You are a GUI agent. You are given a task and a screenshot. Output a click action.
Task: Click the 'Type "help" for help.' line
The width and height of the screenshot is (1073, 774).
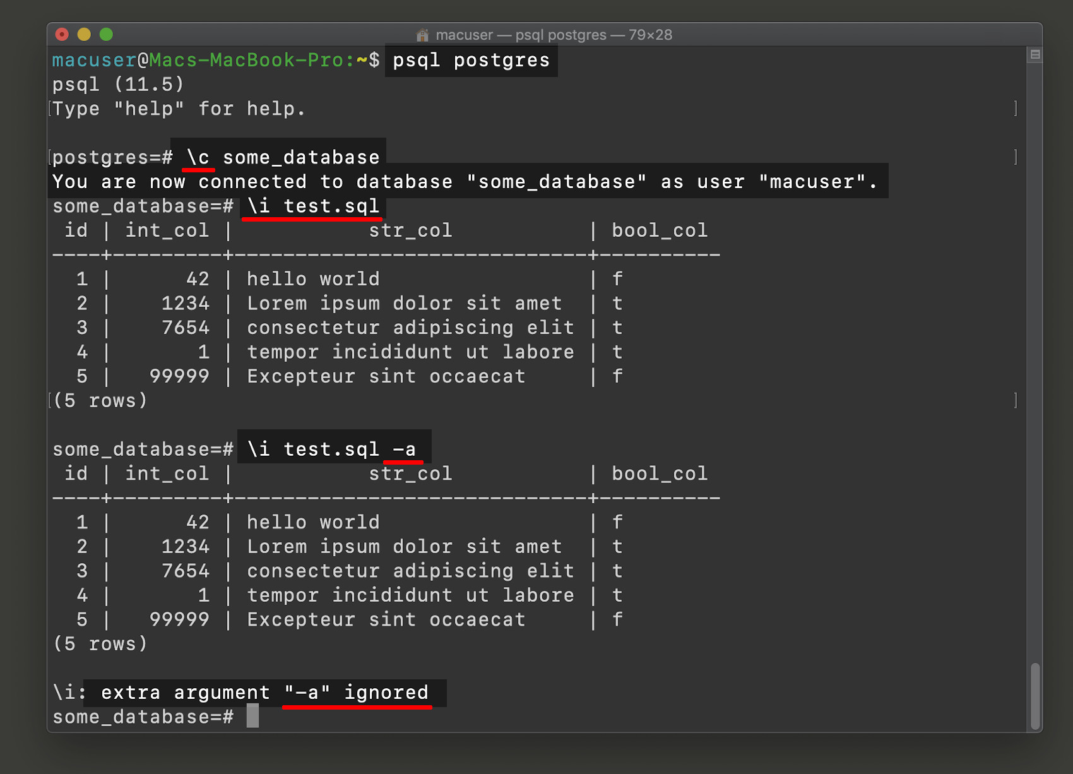[179, 108]
